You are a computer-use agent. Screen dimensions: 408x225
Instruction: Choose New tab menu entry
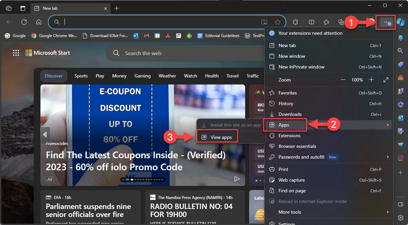coord(328,45)
